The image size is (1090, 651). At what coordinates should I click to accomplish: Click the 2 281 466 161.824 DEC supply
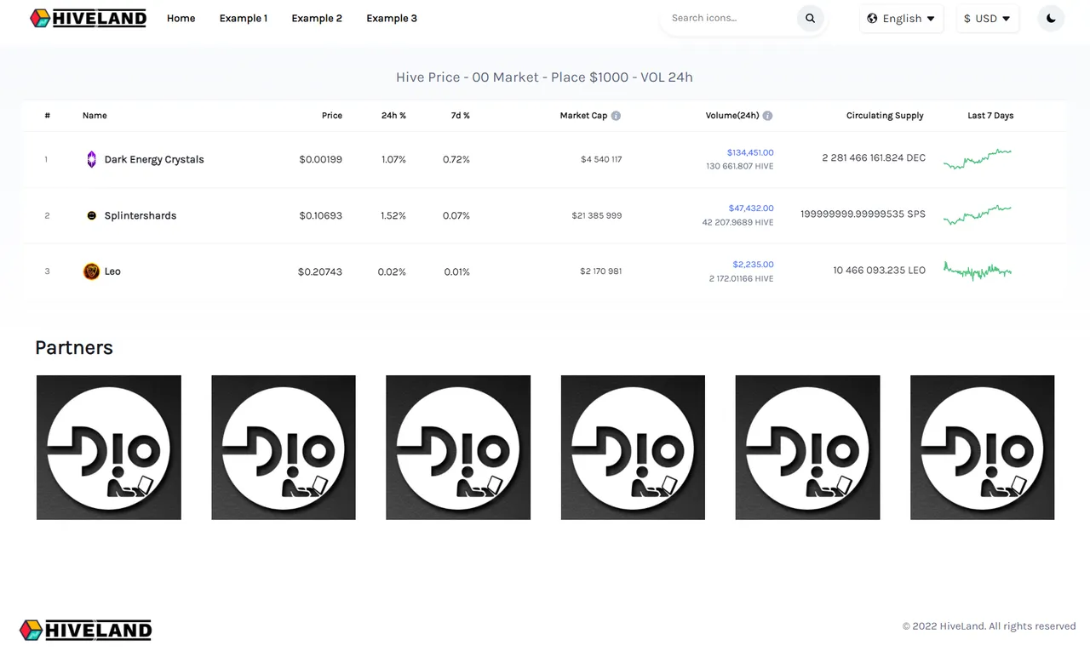(x=874, y=158)
